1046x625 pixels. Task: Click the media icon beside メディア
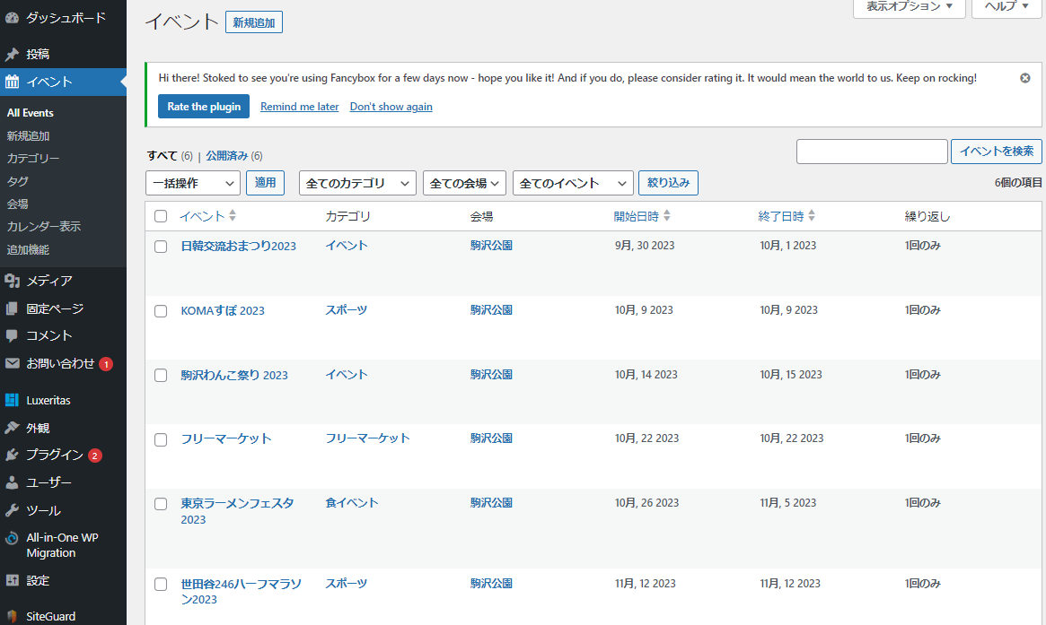[12, 281]
